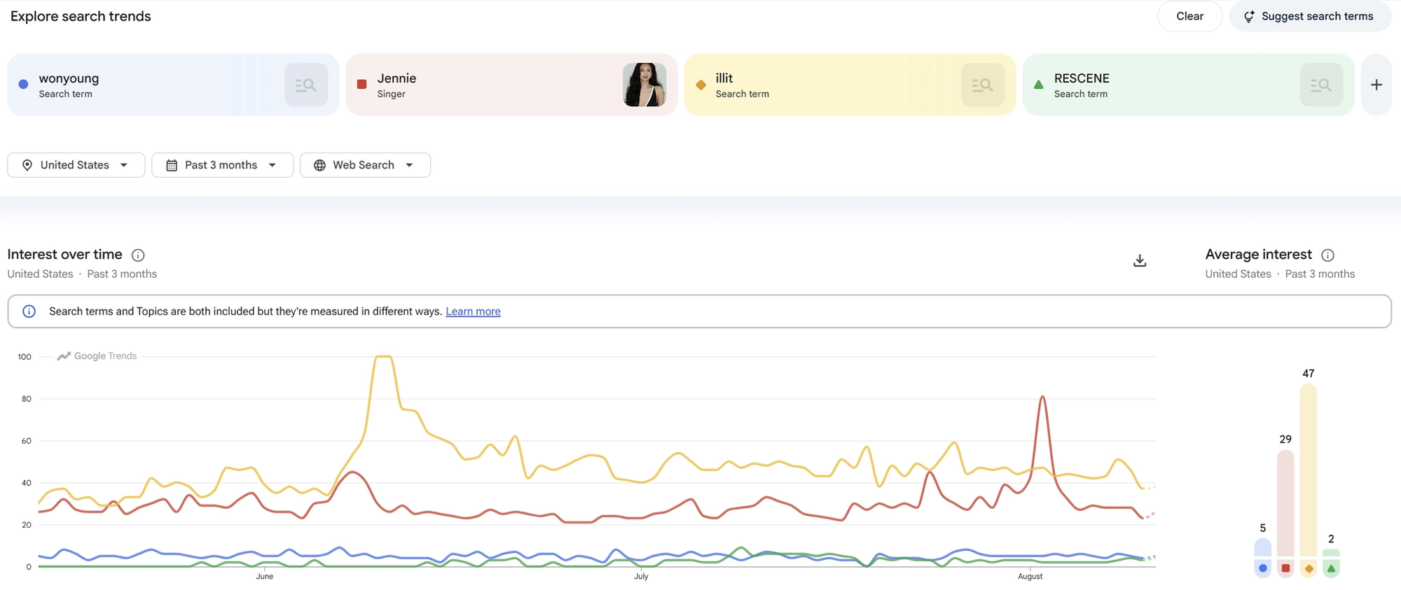Click the August label on the chart axis
This screenshot has width=1401, height=590.
click(1030, 577)
